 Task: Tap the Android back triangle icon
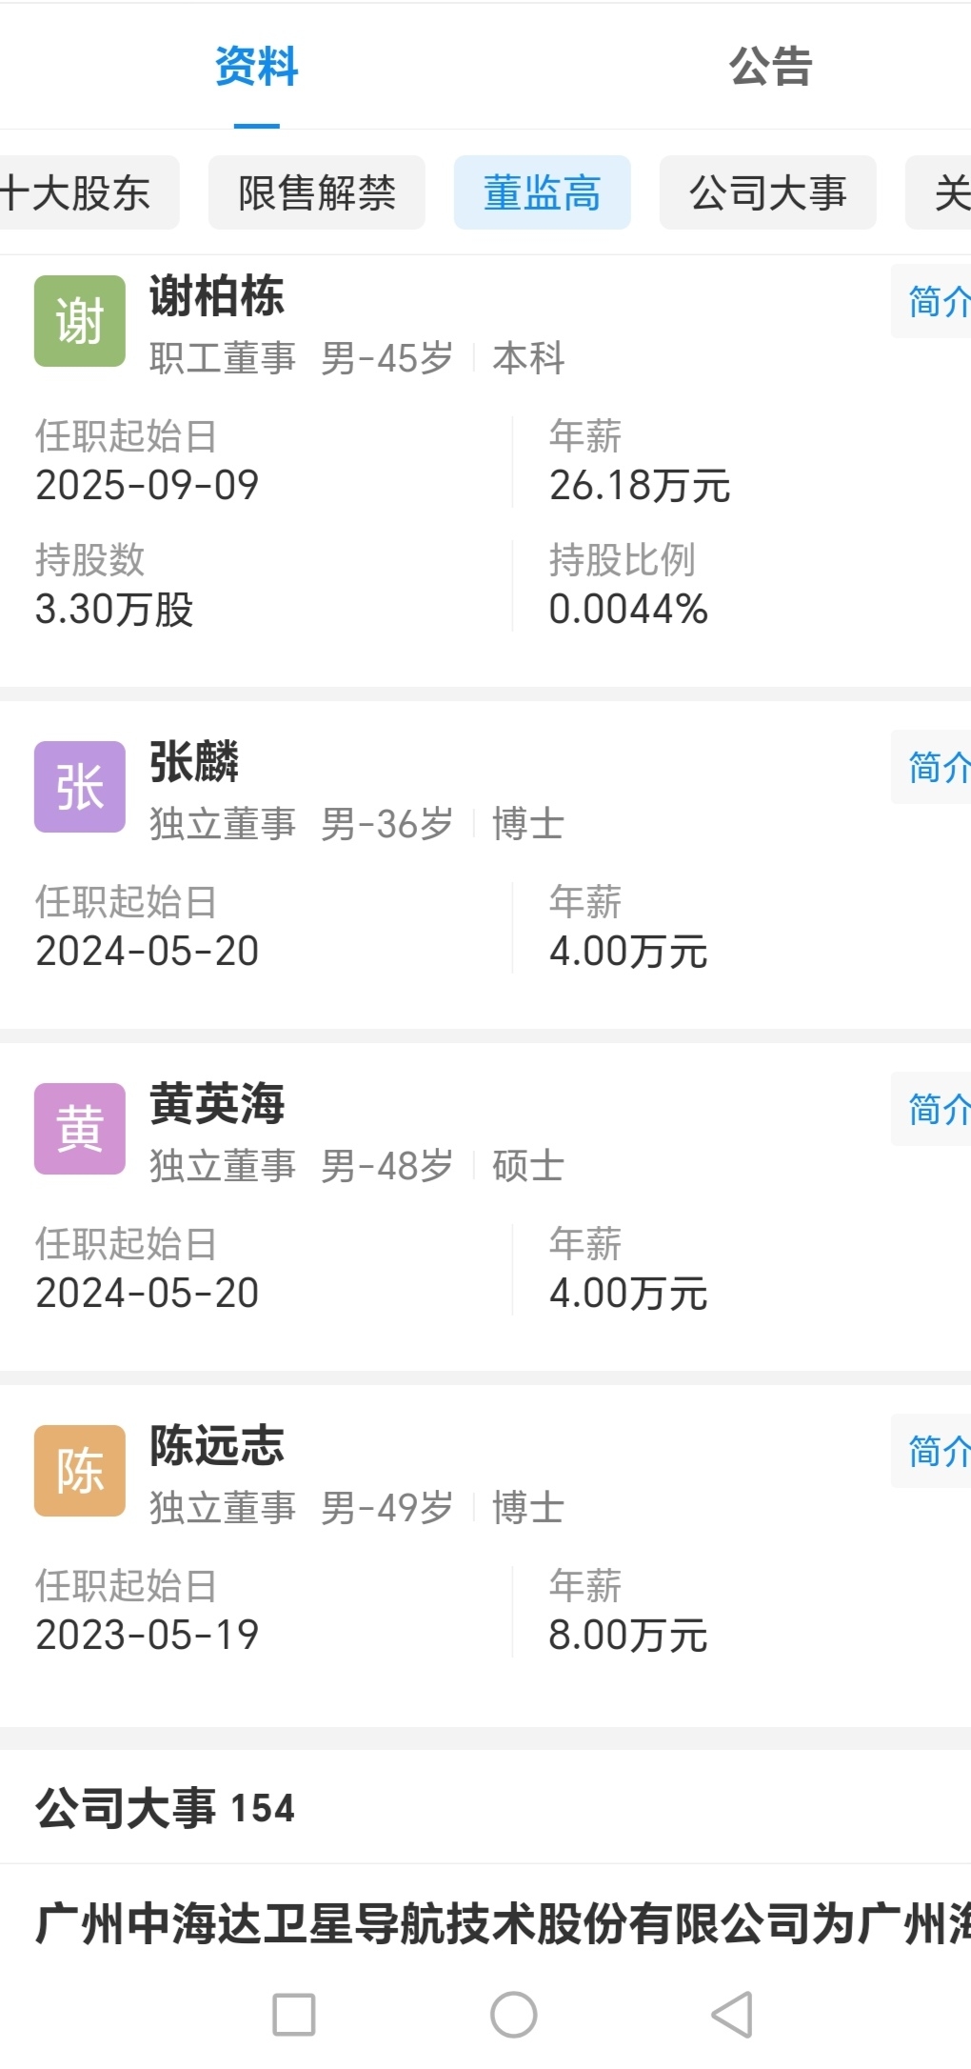(732, 2014)
